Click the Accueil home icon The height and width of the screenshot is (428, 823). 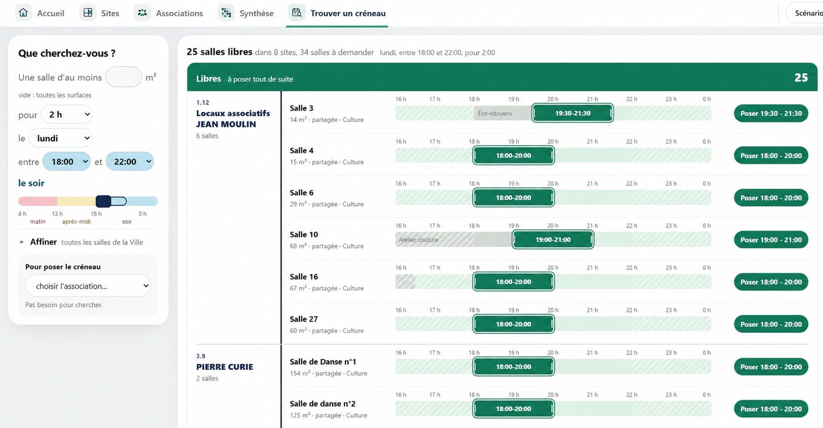23,13
